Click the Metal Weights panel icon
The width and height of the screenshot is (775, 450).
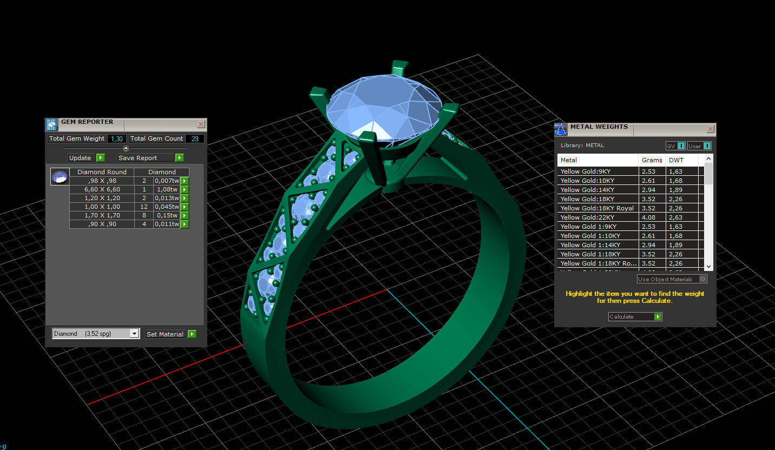pyautogui.click(x=561, y=129)
